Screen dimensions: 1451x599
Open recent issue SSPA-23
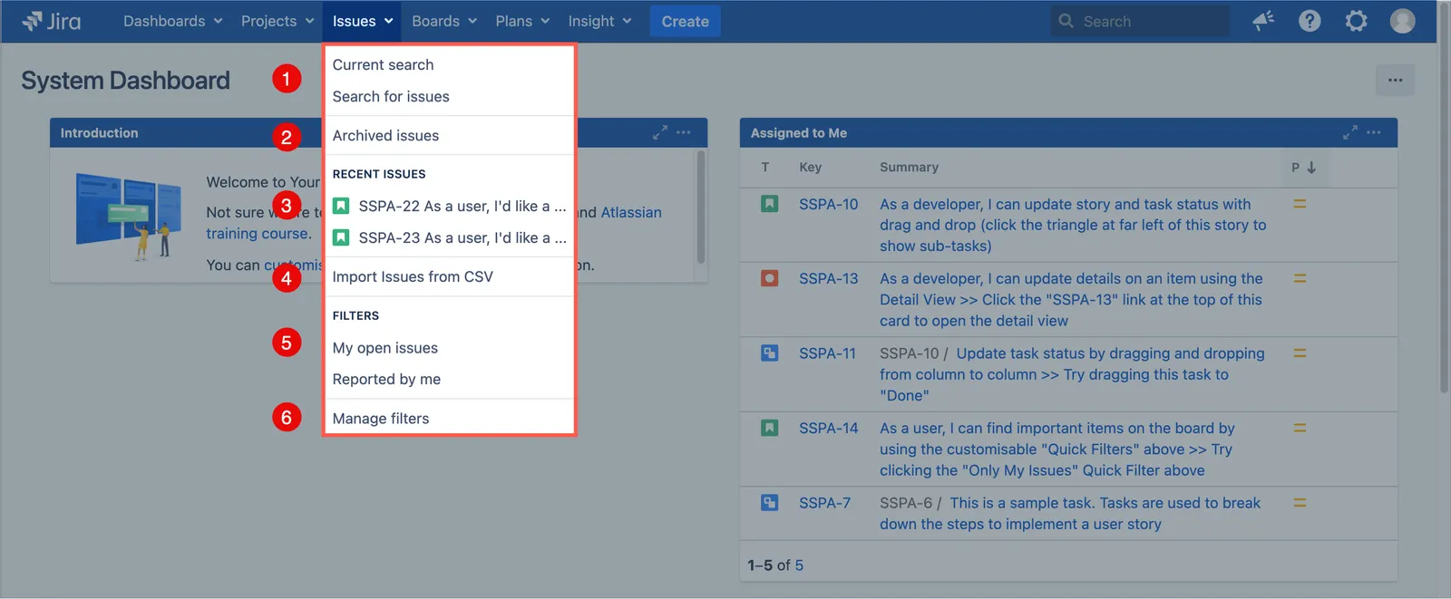(450, 238)
